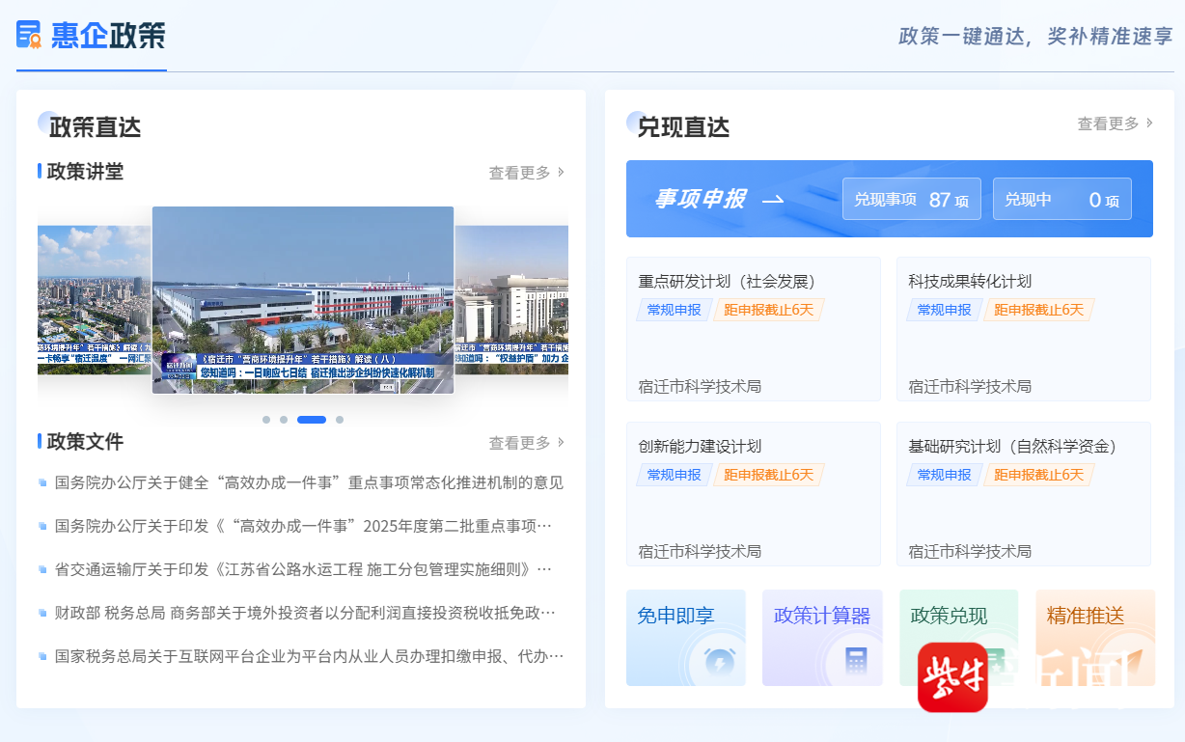1185x742 pixels.
Task: Open 基础研究计划（自然科学资金）card
Action: pyautogui.click(x=1024, y=494)
